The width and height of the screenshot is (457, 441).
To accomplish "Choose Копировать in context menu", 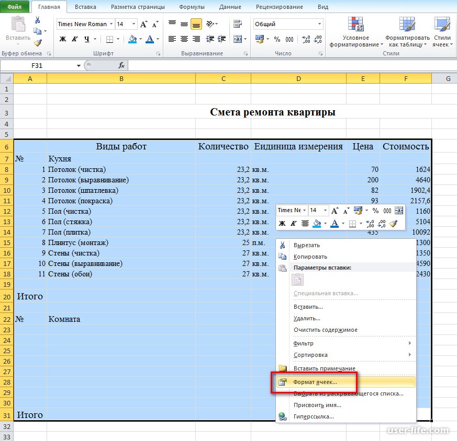I will click(346, 257).
